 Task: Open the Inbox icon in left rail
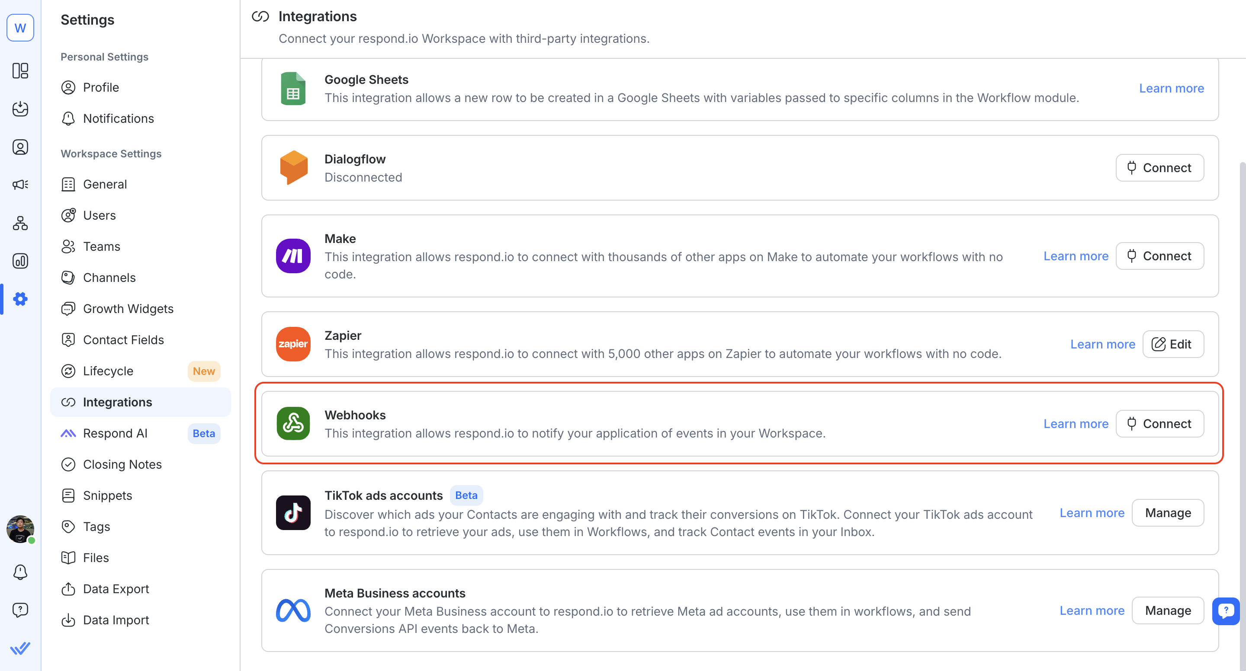(x=20, y=109)
